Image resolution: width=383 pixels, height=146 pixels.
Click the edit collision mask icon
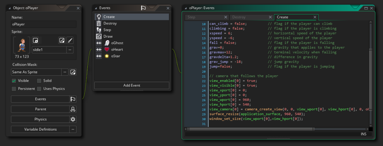[73, 72]
